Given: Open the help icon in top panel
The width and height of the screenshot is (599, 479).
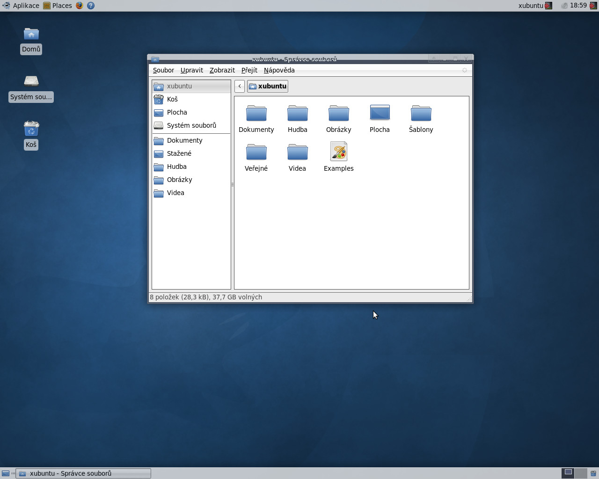Looking at the screenshot, I should point(91,6).
